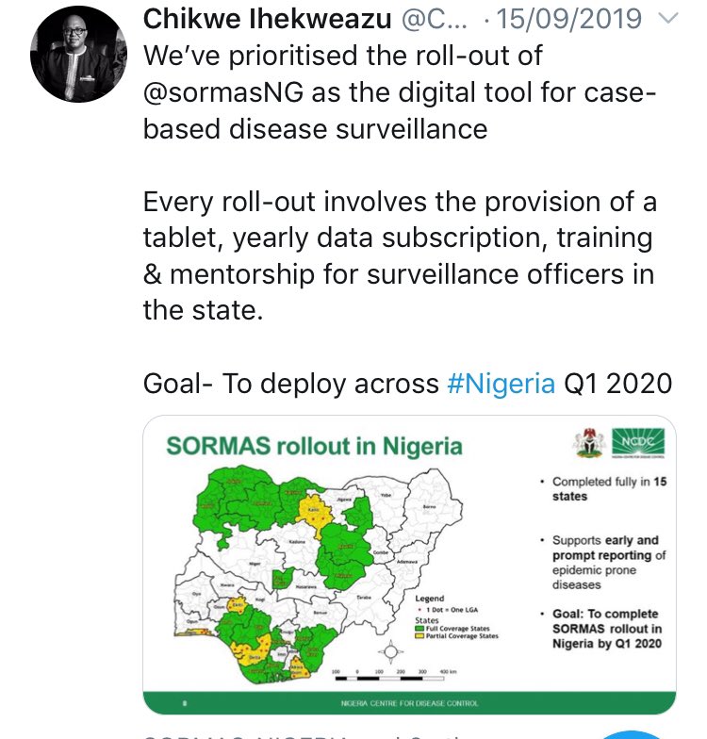Tap the yellow Kano state on map

(315, 515)
